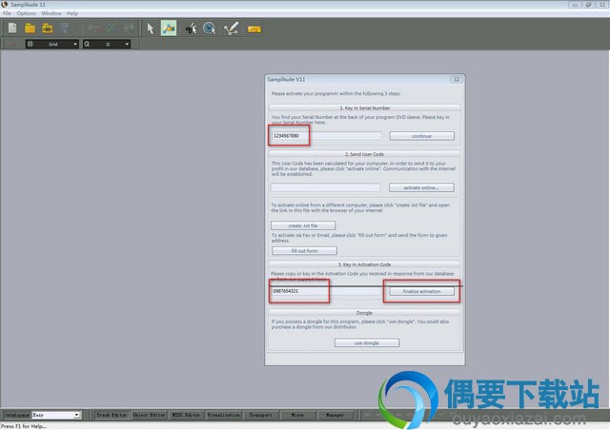The width and height of the screenshot is (610, 430).
Task: Open the Help menu
Action: point(72,13)
